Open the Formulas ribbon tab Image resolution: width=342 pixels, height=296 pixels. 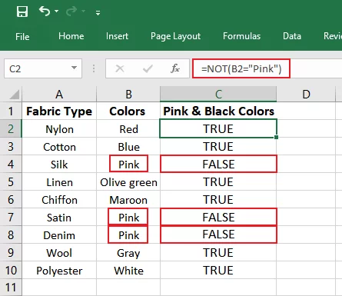click(x=241, y=36)
